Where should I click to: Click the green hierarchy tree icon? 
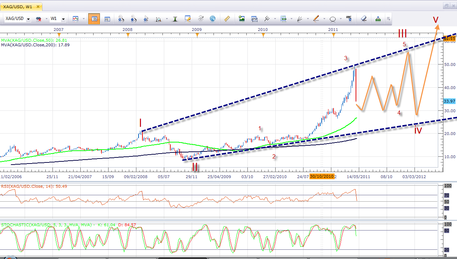point(378,19)
